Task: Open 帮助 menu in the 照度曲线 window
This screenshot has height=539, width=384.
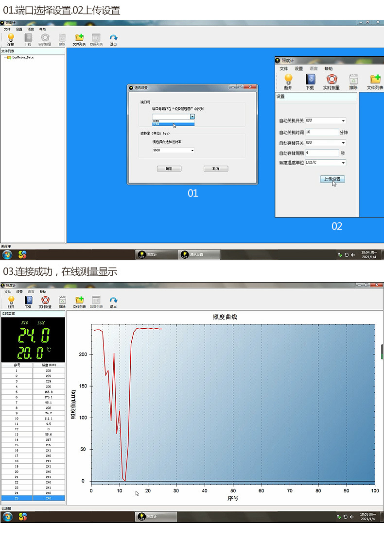Action: point(42,291)
